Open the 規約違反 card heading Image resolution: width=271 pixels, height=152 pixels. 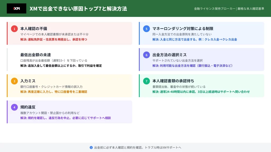pos(28,107)
